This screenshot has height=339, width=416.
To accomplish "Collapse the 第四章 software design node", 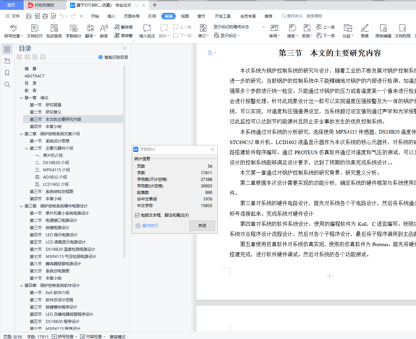I will pos(21,286).
